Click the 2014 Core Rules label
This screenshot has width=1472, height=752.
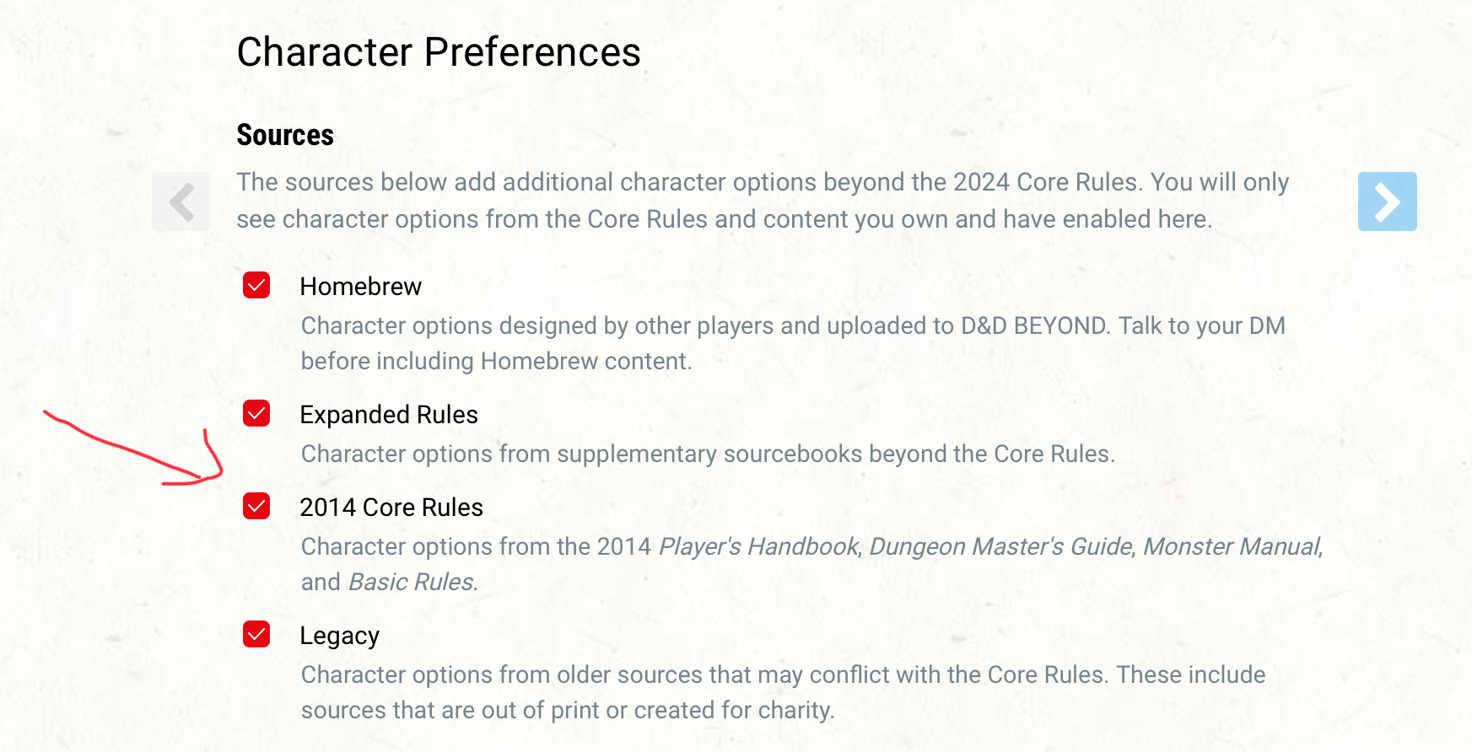coord(391,508)
